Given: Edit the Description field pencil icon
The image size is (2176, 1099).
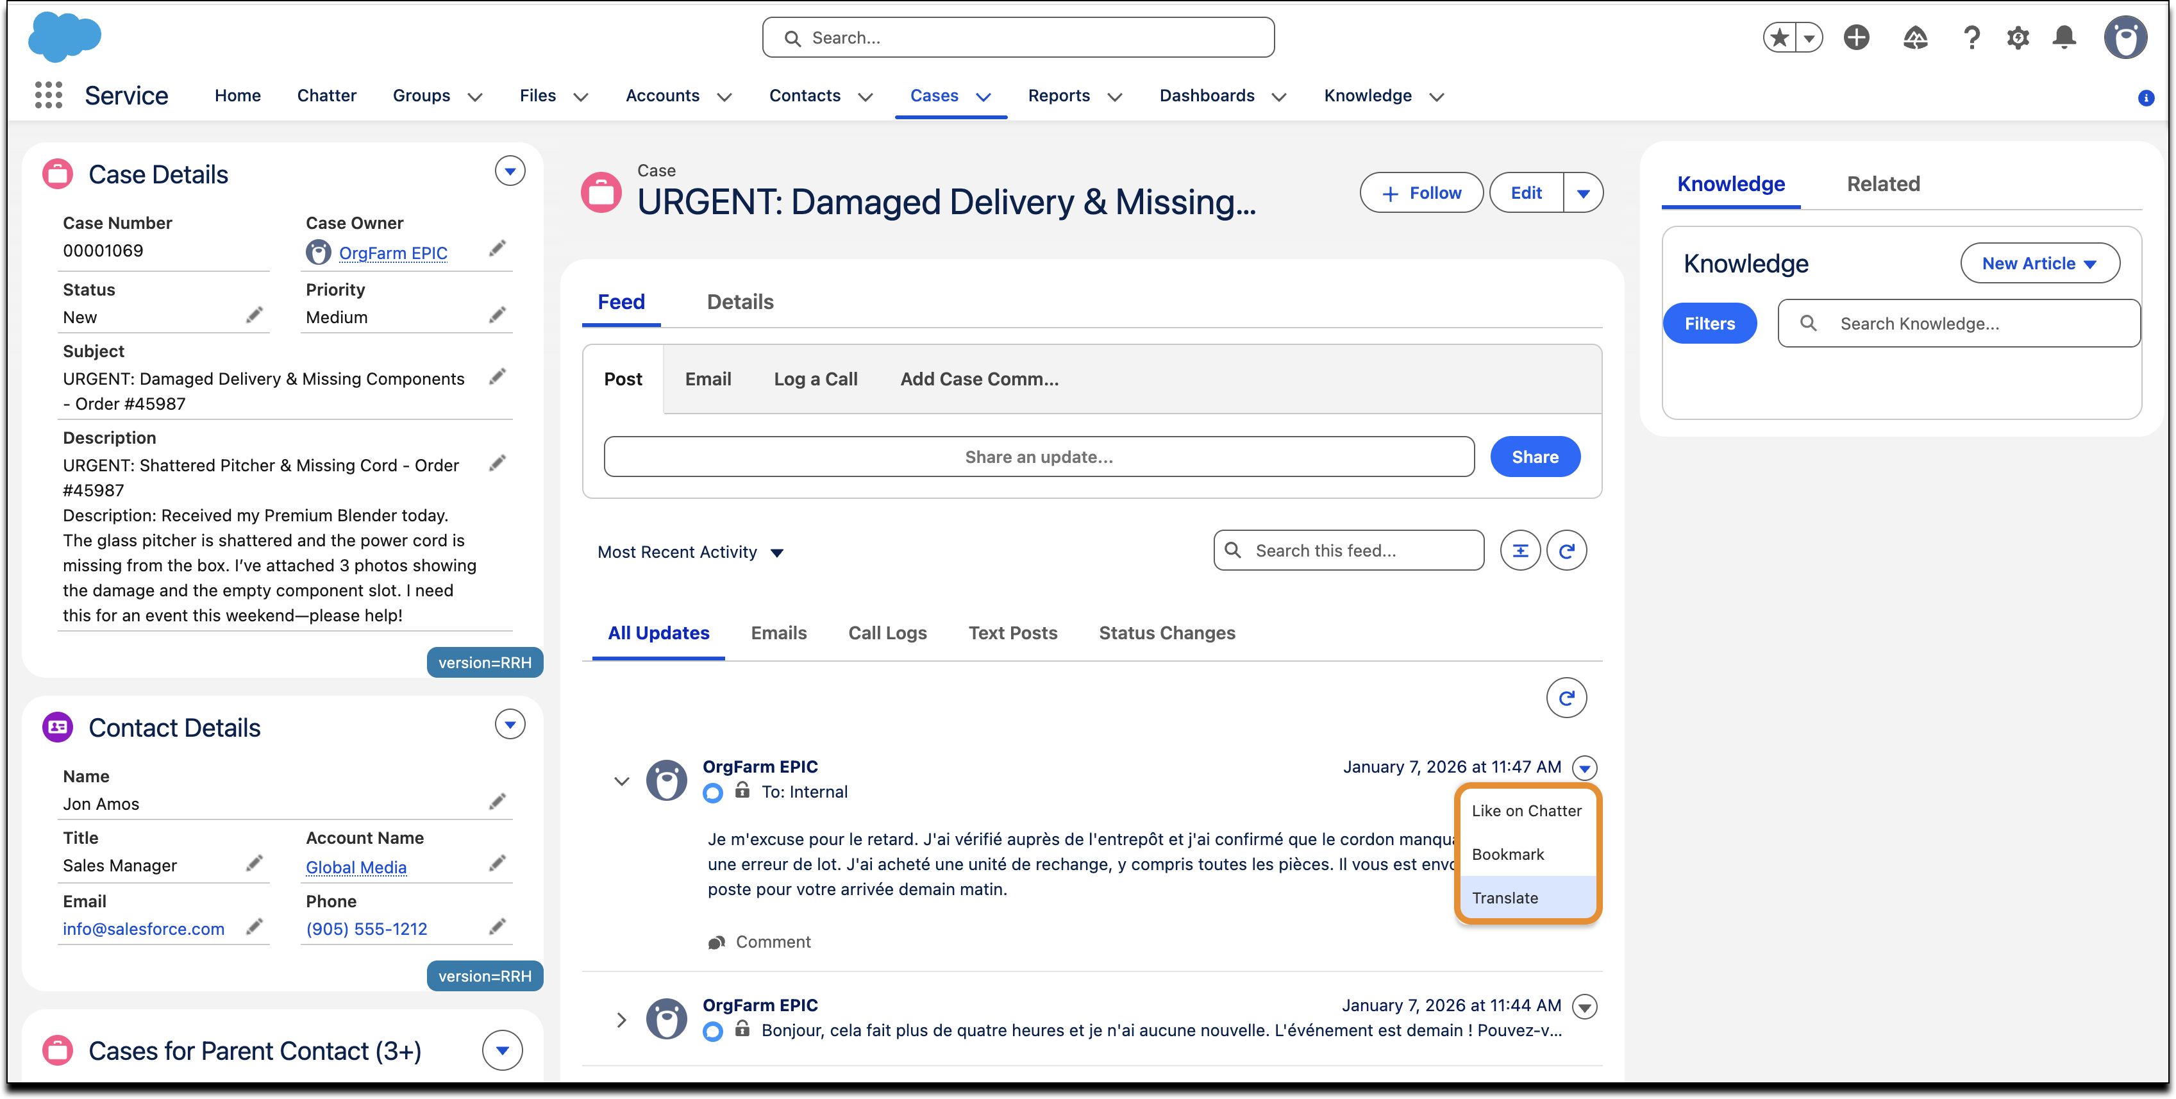Looking at the screenshot, I should point(498,463).
